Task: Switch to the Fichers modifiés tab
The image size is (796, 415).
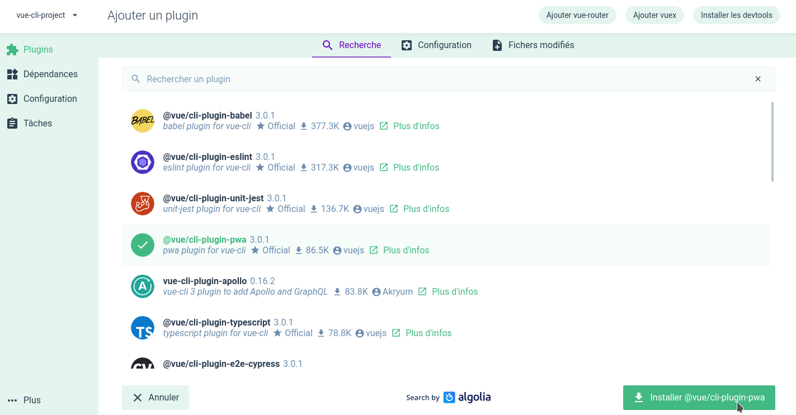Action: coord(533,45)
